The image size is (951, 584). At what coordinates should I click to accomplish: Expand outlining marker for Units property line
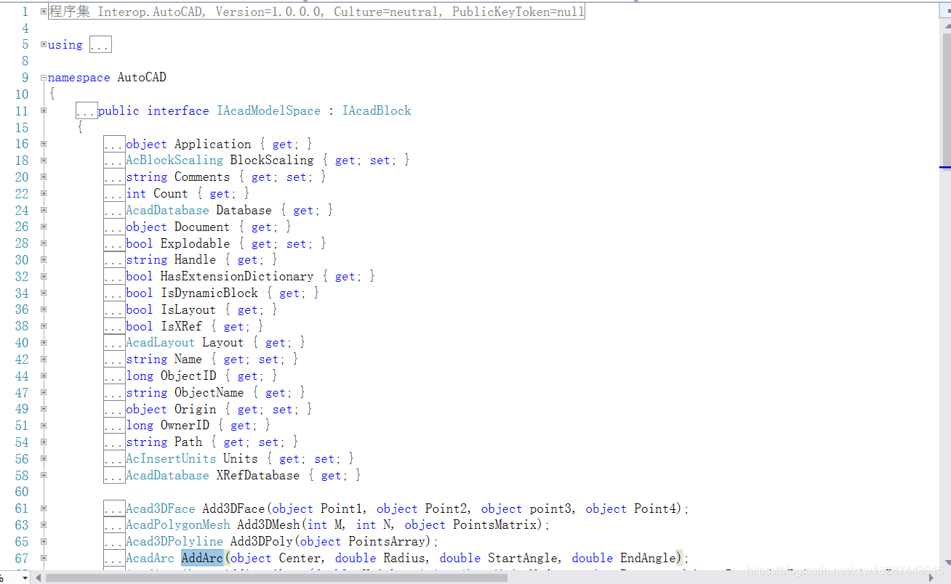click(44, 458)
